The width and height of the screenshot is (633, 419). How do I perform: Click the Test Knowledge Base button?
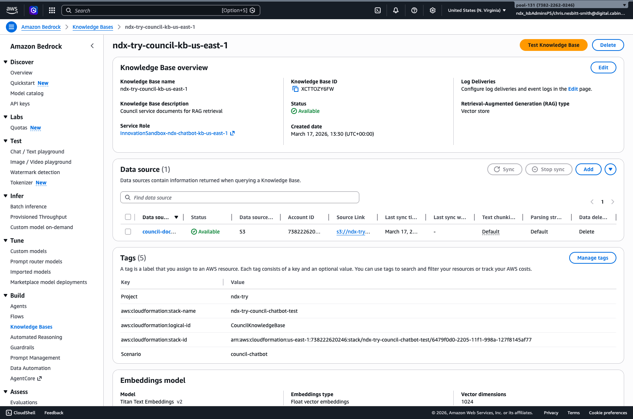(553, 45)
